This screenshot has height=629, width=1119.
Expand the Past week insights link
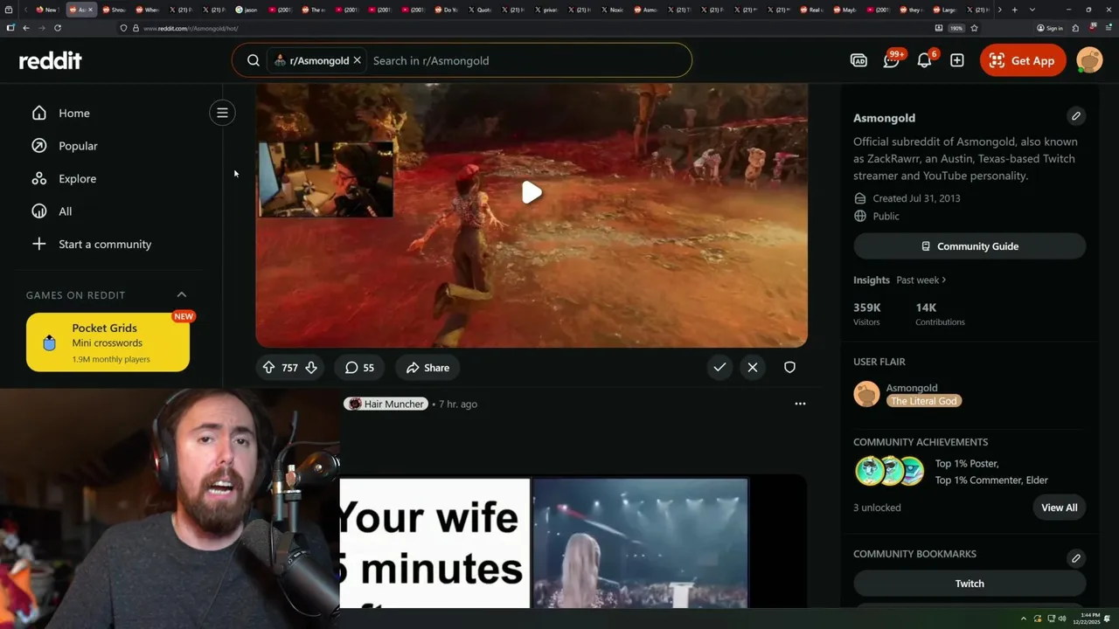click(x=921, y=280)
